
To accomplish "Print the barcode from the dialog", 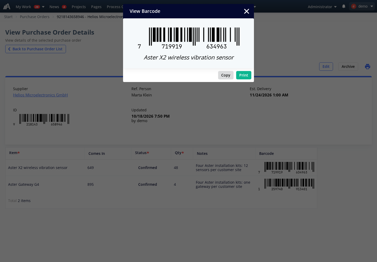I will tap(244, 75).
